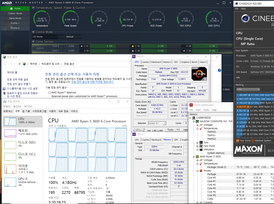274x204 pixels.
Task: Collapse the Temperature, Speed, Power & Current section
Action: click(x=34, y=8)
